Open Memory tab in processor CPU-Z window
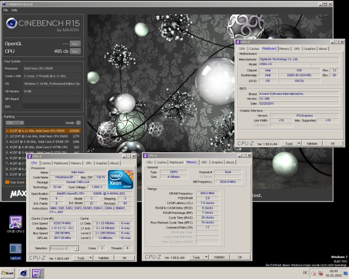349x279 pixels. click(76, 163)
